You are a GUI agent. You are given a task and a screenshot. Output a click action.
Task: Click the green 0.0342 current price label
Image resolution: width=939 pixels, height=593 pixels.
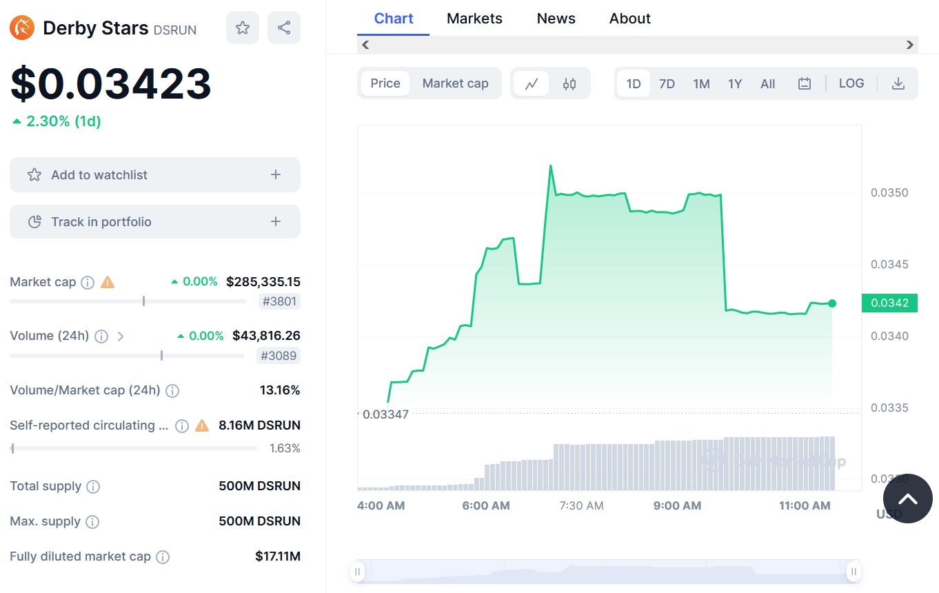point(889,303)
